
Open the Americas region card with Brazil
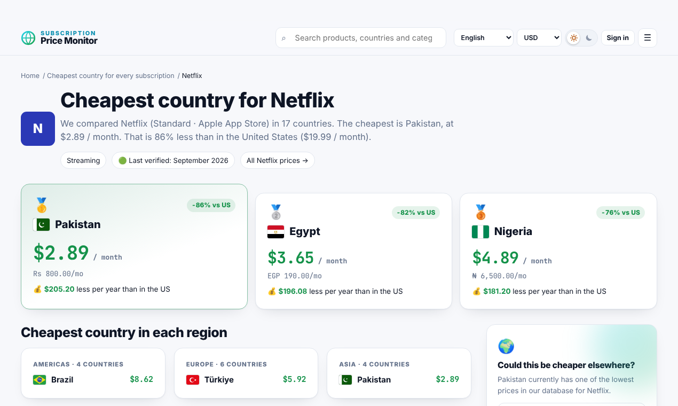93,373
